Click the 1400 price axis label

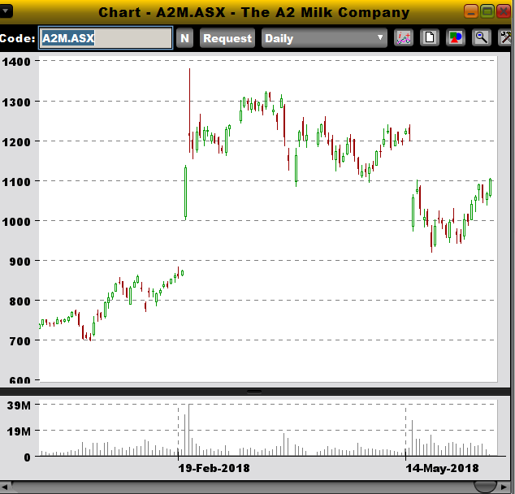16,62
